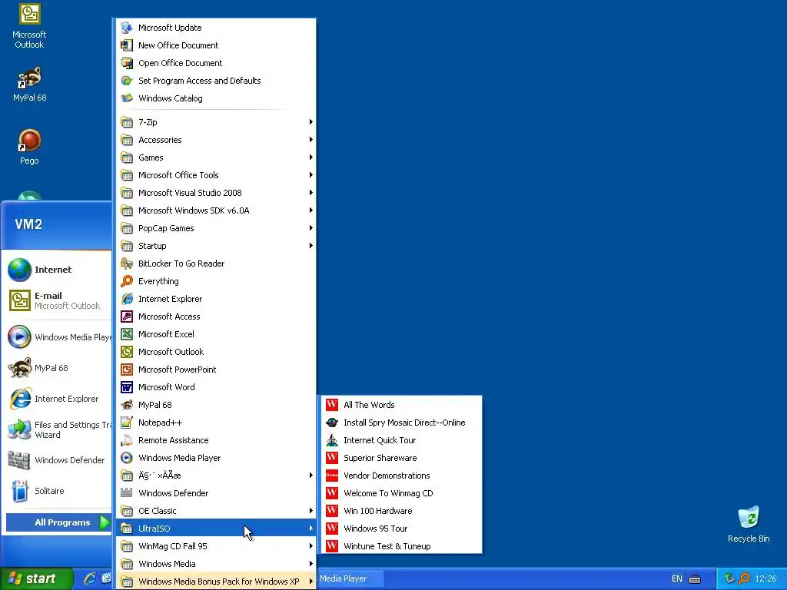787x590 pixels.
Task: Open Files and Settings Transfer Wizard
Action: [58, 430]
